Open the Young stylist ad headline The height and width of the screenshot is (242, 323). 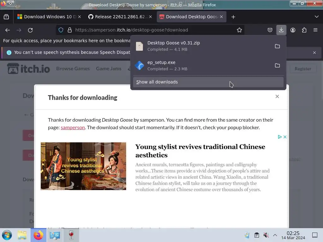200,151
